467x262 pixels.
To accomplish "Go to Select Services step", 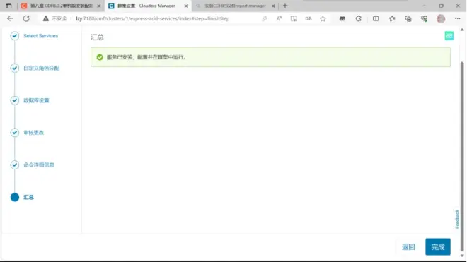I will click(x=41, y=36).
